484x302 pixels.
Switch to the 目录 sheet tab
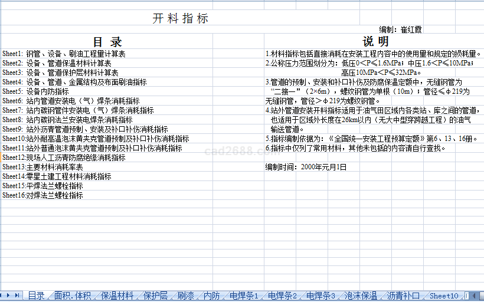36,296
